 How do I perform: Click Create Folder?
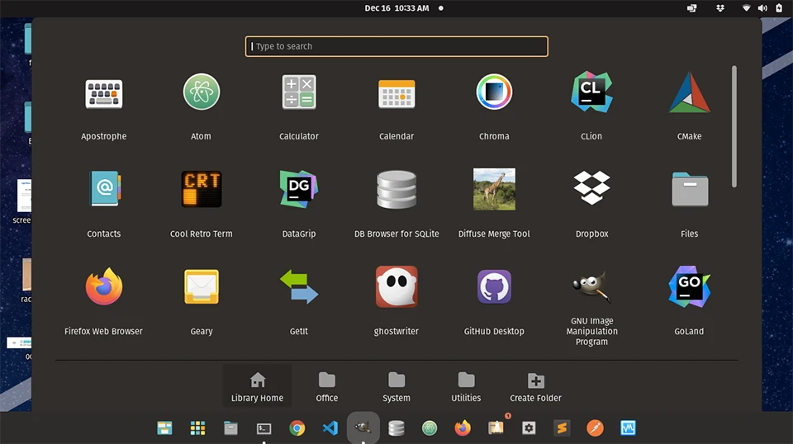pos(535,386)
